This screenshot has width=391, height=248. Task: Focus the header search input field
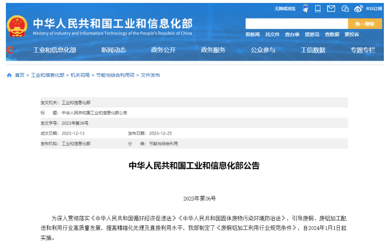(297, 24)
